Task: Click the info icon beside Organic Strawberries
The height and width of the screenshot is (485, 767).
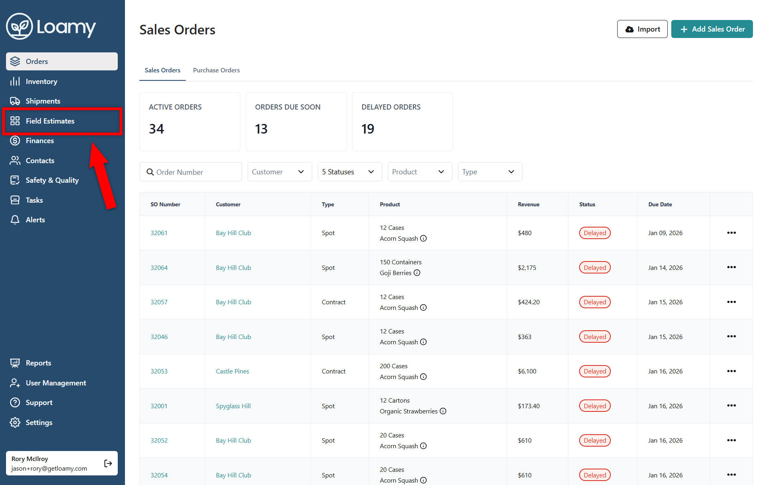Action: [x=443, y=411]
